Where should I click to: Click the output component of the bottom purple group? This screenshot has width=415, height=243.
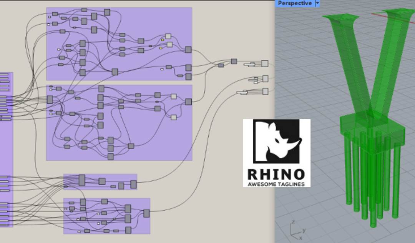coord(146,213)
